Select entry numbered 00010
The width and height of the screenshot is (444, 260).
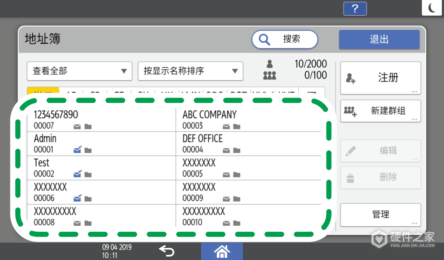coord(249,216)
